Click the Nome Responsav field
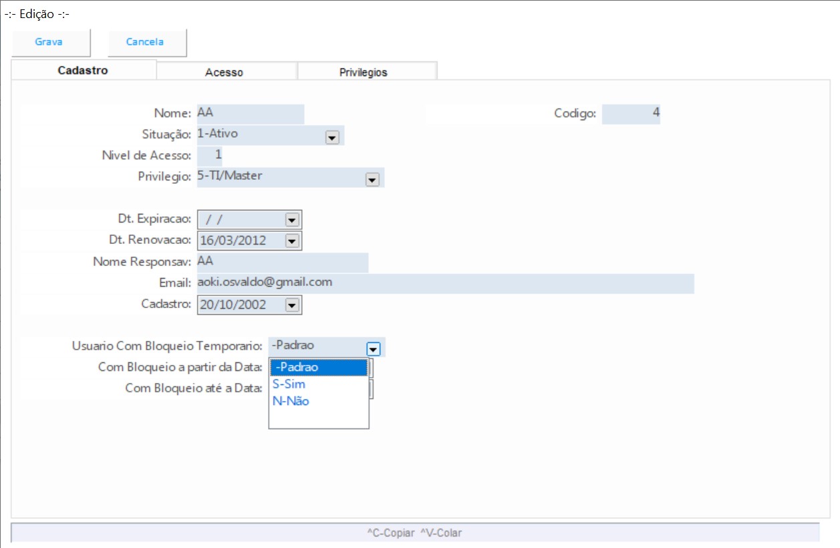 point(281,262)
